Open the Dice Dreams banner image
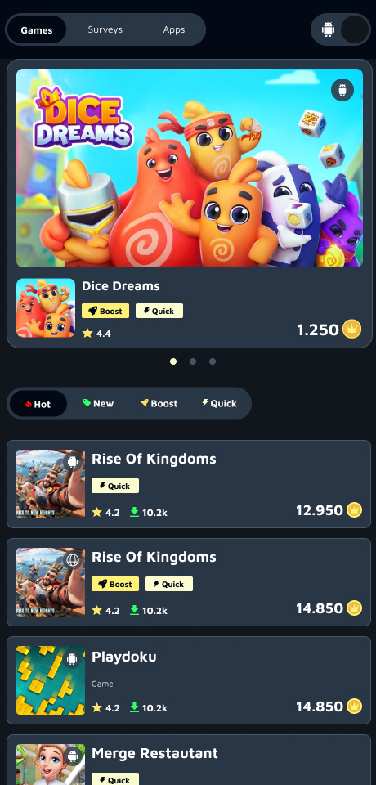 coord(190,168)
